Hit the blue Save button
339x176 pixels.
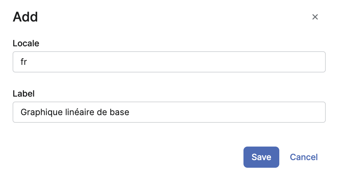261,157
